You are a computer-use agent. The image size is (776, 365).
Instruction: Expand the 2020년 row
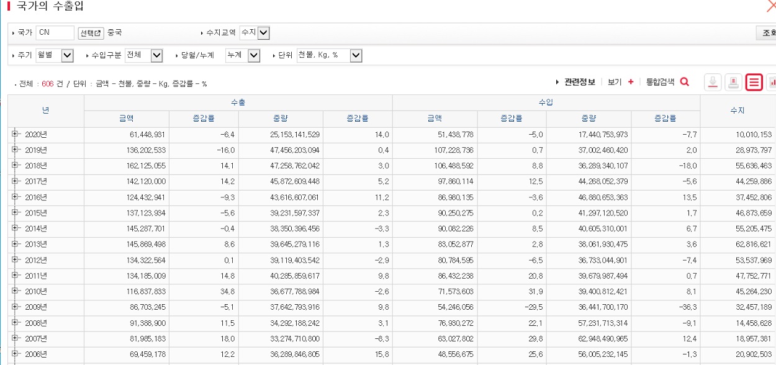(x=15, y=134)
